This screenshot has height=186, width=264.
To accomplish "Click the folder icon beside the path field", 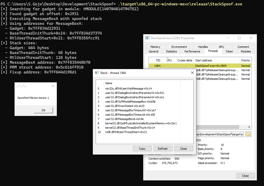I will [x=248, y=134].
